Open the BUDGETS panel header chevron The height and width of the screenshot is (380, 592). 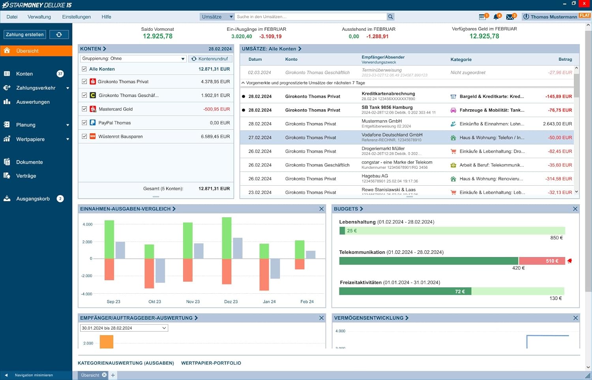point(361,209)
